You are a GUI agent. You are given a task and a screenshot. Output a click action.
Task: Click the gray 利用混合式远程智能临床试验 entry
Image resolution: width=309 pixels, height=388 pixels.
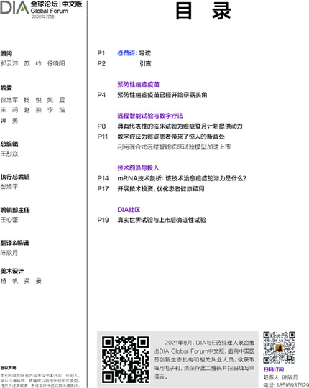point(174,147)
